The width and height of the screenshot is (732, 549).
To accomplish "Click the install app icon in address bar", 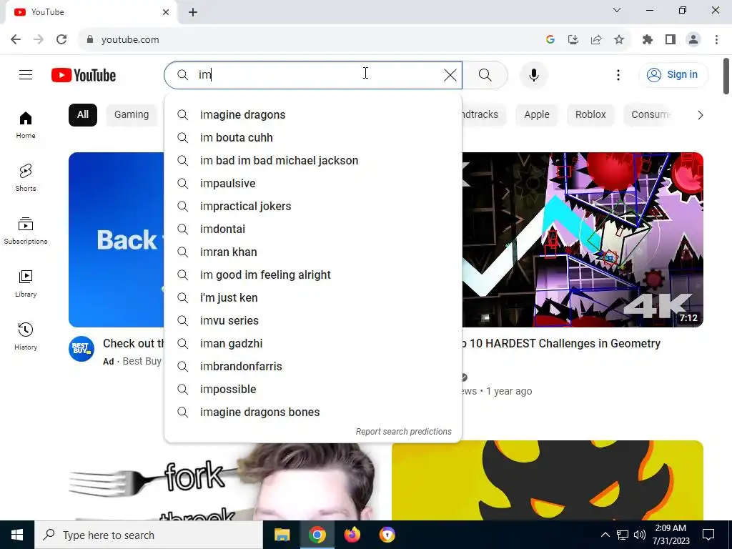I will click(x=573, y=40).
